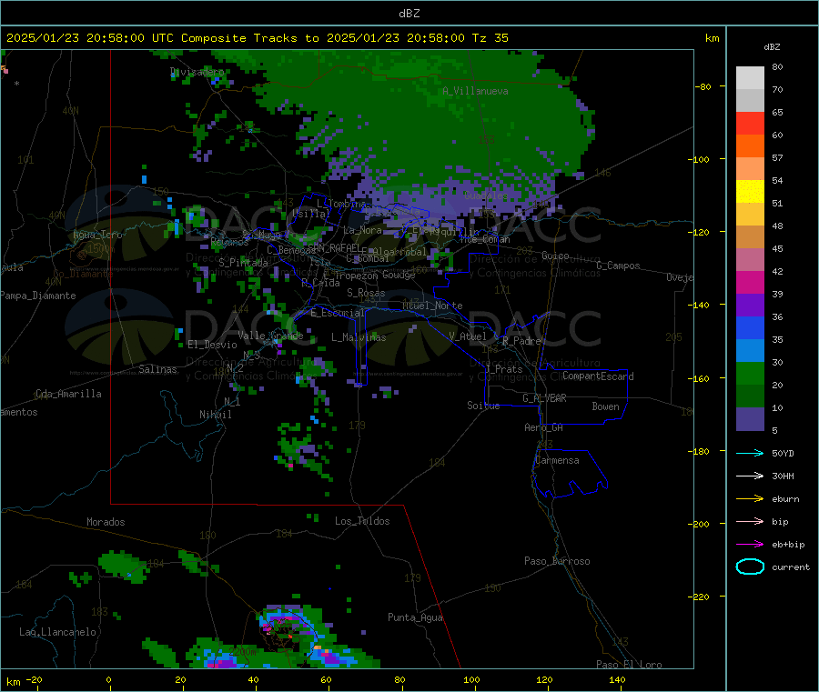Viewport: 819px width, 692px height.
Task: Click the Atuel_Norte label
Action: pyautogui.click(x=432, y=306)
